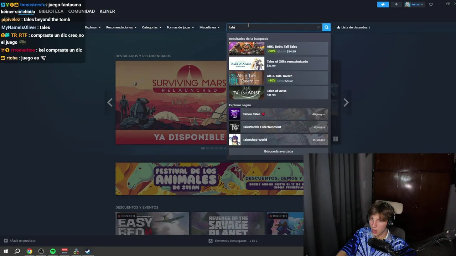The width and height of the screenshot is (456, 256).
Task: Click the TaleWorlds Entertainment logo icon
Action: (234, 127)
